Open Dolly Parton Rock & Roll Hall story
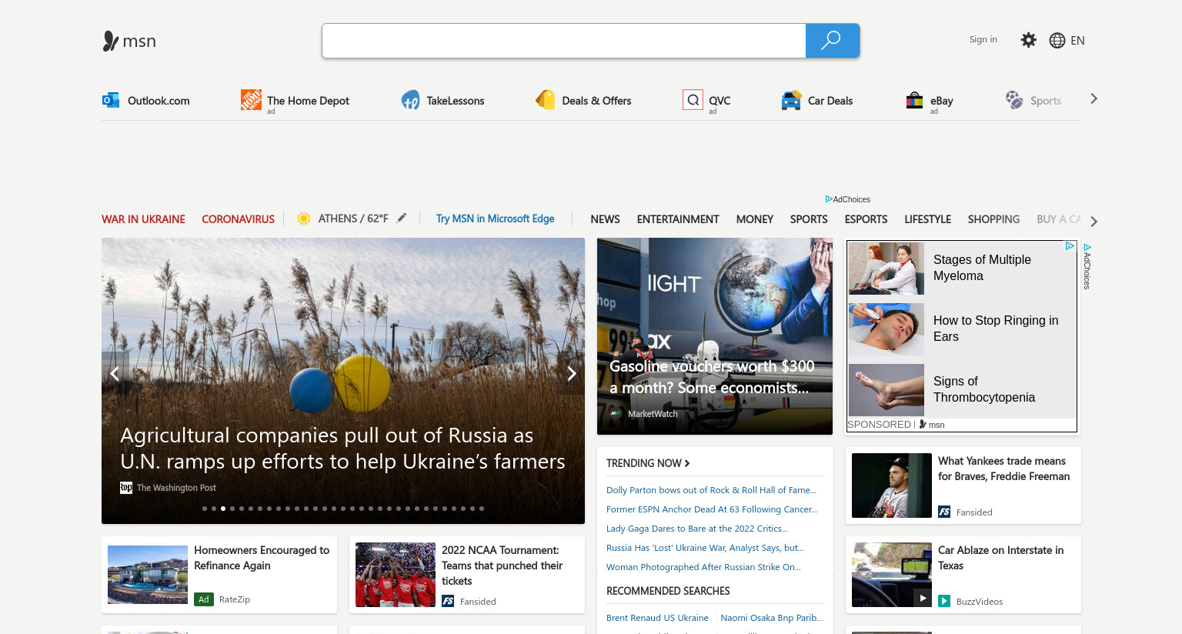The width and height of the screenshot is (1182, 634). pyautogui.click(x=711, y=490)
